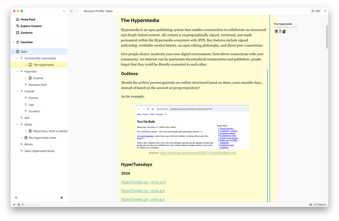
Task: Open settings via the gear icon
Action: coord(62,198)
